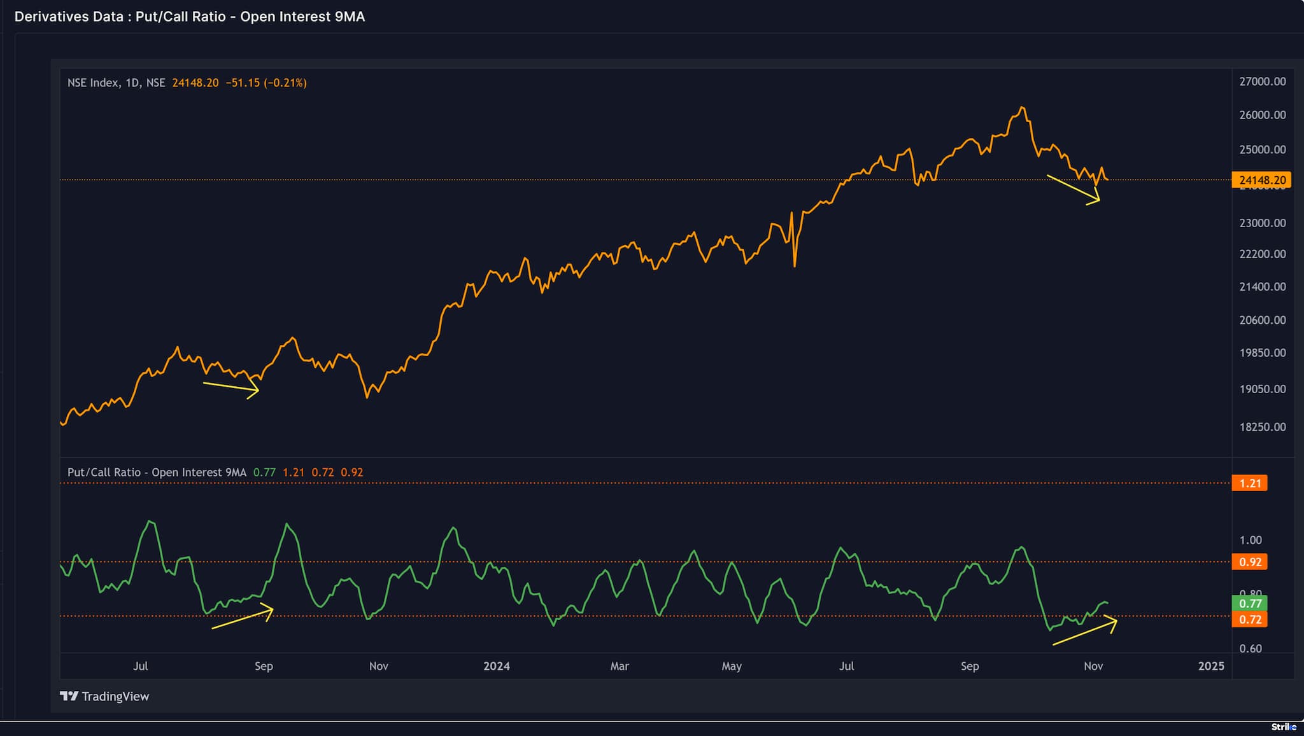The width and height of the screenshot is (1304, 736).
Task: Click the chart title Derivatives Data heading
Action: pos(190,17)
